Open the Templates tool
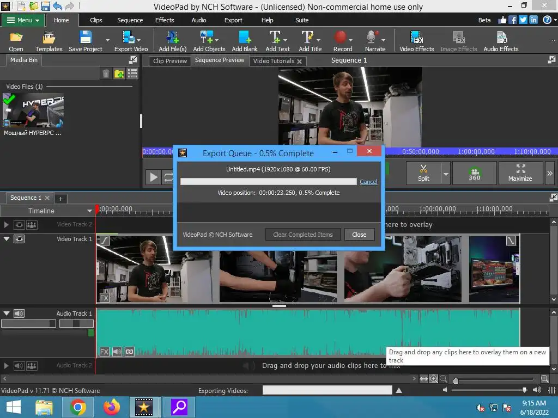The height and width of the screenshot is (418, 558). (48, 41)
